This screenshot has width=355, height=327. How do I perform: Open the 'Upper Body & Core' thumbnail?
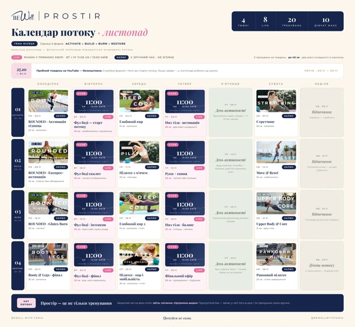pos(276,203)
